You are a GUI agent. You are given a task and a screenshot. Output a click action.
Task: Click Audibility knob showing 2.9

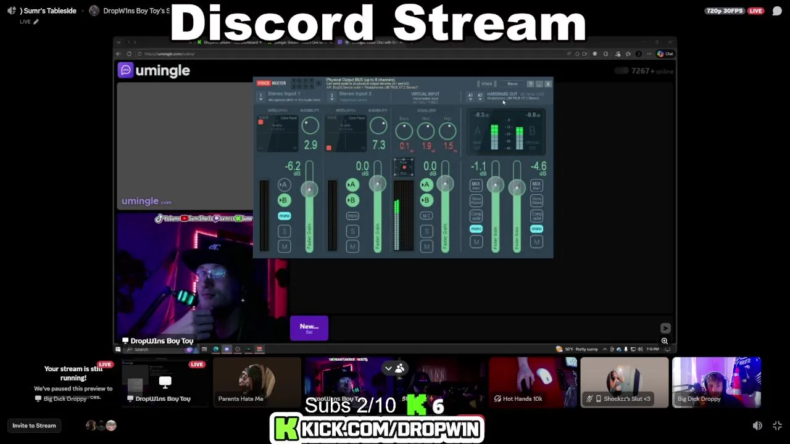[x=310, y=126]
